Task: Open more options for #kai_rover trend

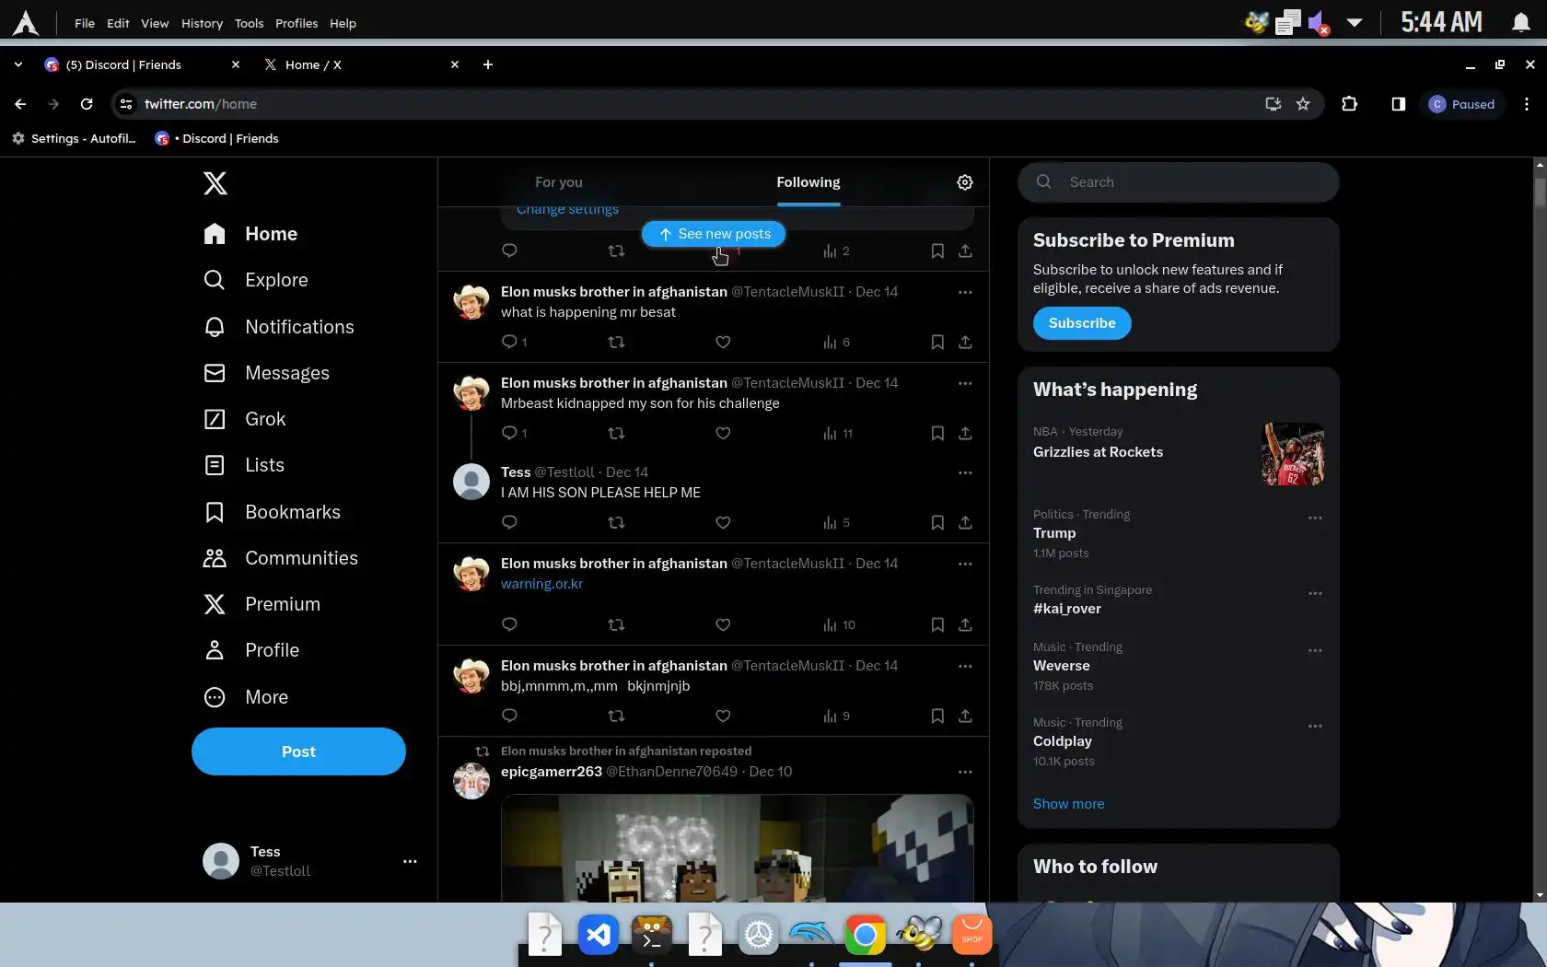Action: (x=1315, y=593)
